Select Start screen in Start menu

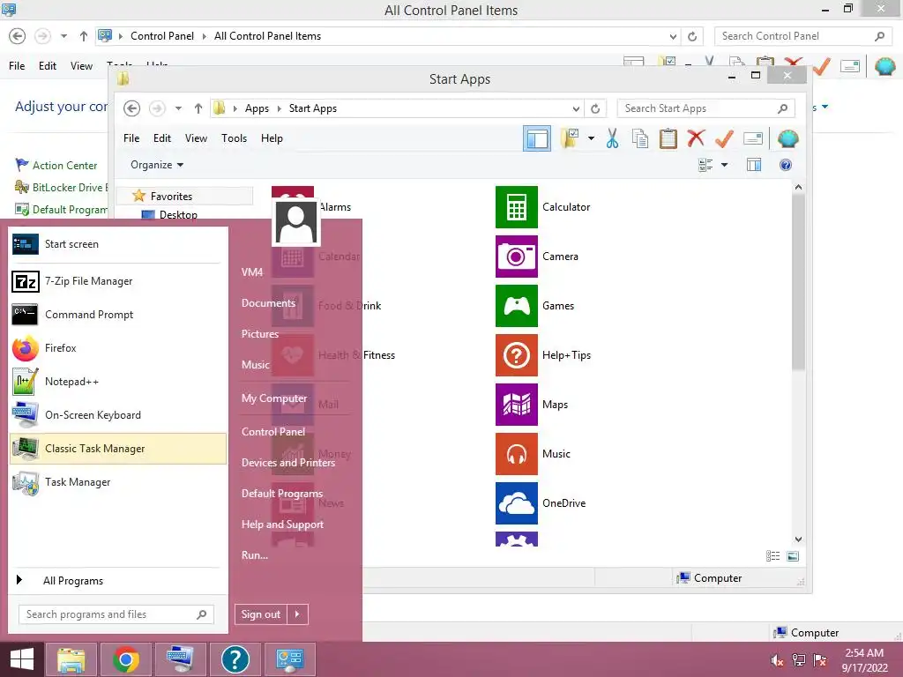(x=119, y=244)
